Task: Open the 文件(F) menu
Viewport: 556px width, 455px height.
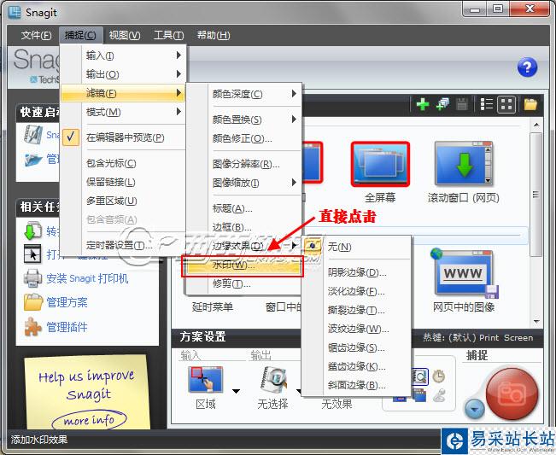Action: coord(36,35)
